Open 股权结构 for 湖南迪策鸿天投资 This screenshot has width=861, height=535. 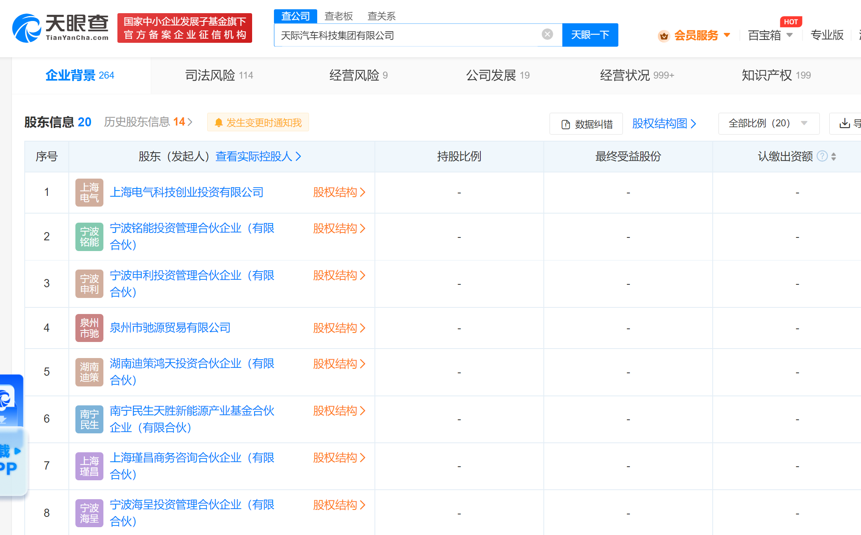[x=339, y=364]
